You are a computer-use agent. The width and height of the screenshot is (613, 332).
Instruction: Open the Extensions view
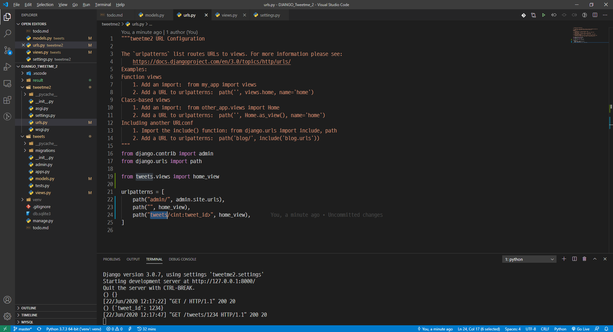[x=7, y=100]
